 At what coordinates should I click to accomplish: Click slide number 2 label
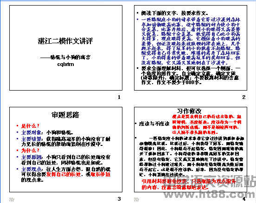244,97
